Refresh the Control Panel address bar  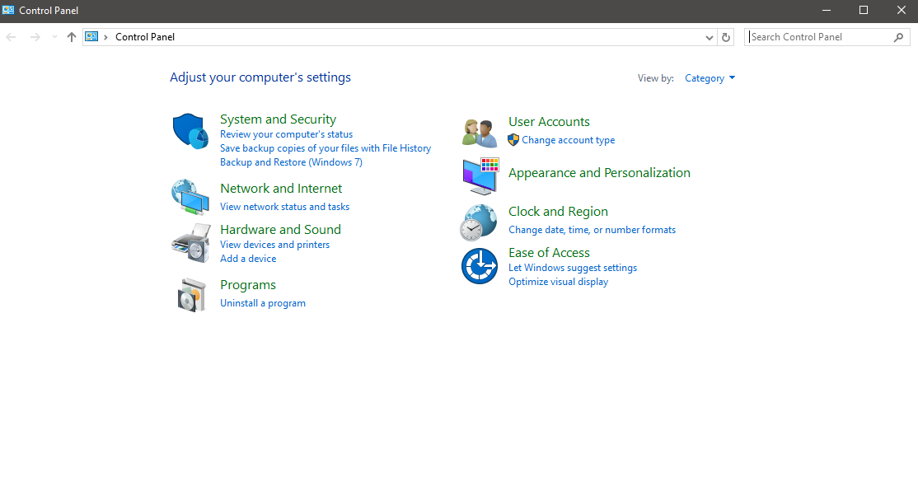pos(726,37)
